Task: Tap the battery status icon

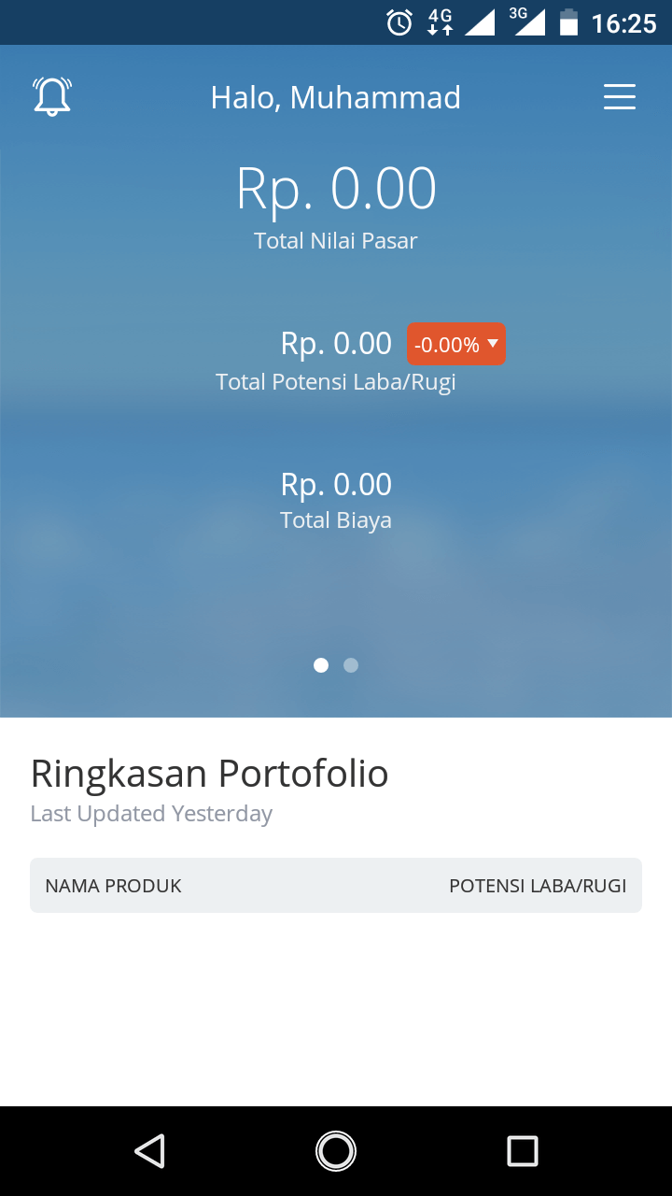Action: pos(568,22)
